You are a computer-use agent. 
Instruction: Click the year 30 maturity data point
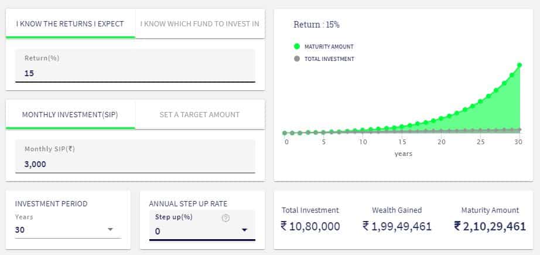(x=520, y=65)
